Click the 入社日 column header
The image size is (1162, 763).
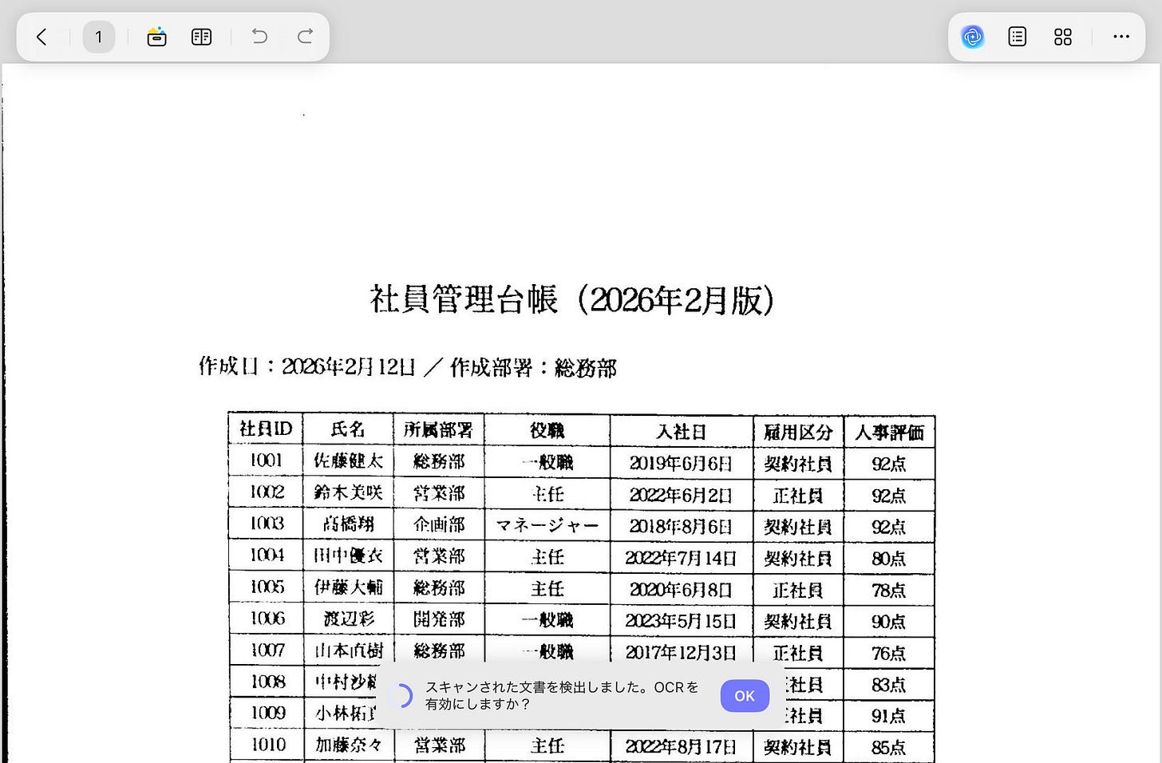click(x=682, y=431)
